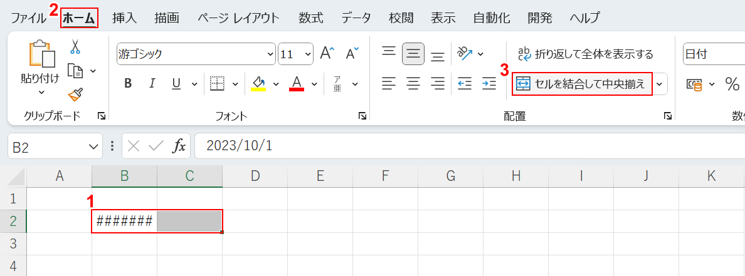Expand the Name Box dropdown arrow
Viewport: 745px width, 276px height.
click(93, 146)
